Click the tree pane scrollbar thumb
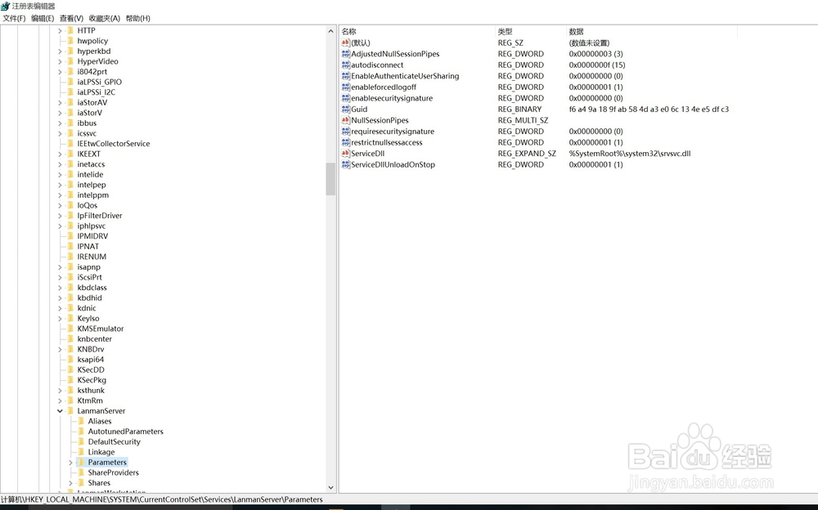818x510 pixels. click(x=330, y=179)
